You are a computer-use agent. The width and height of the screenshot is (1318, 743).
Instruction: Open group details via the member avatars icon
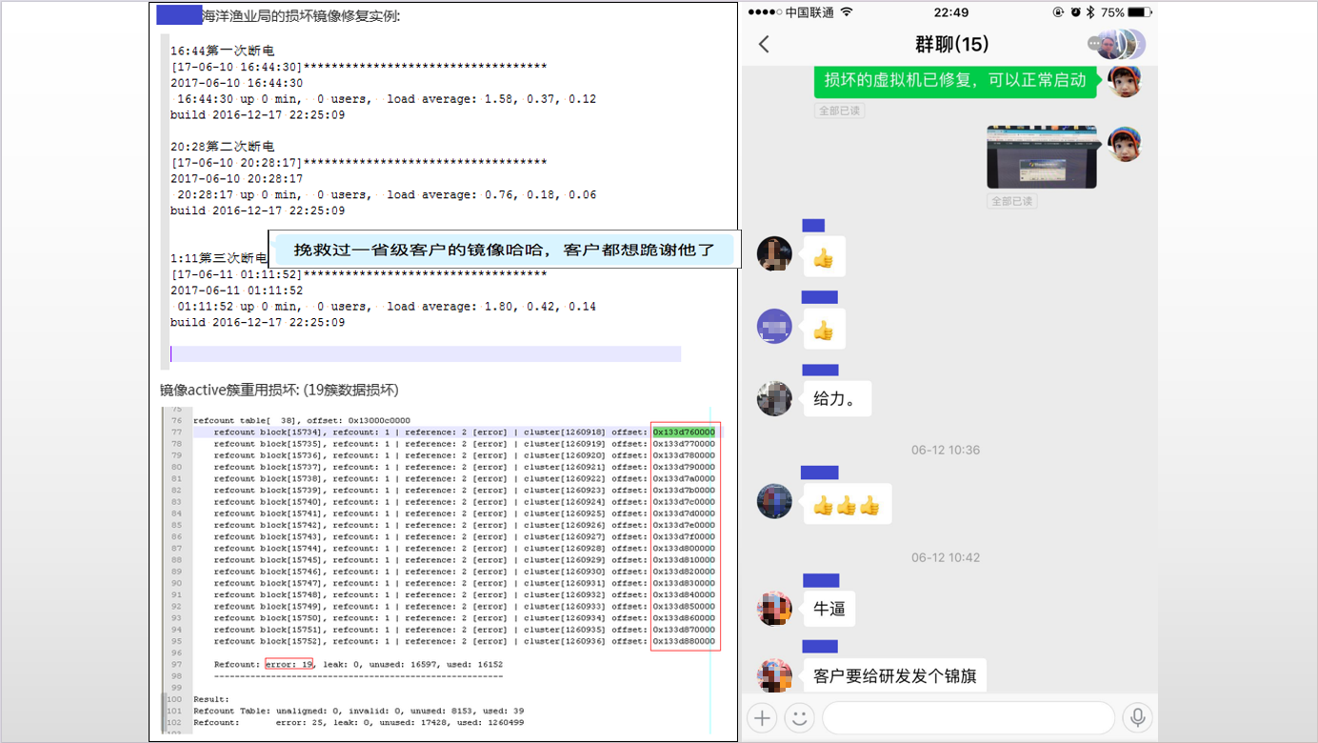pyautogui.click(x=1117, y=43)
